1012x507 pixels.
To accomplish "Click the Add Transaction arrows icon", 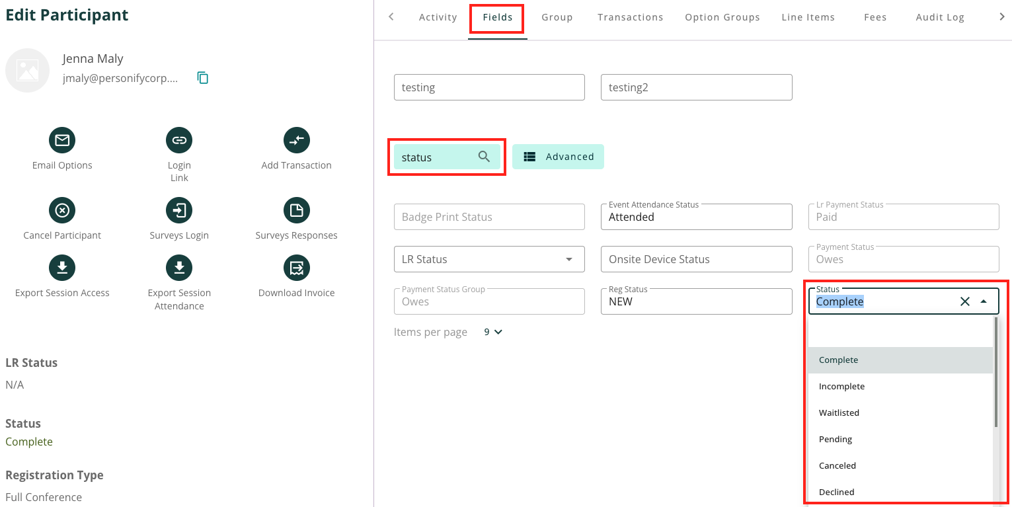I will click(x=297, y=140).
